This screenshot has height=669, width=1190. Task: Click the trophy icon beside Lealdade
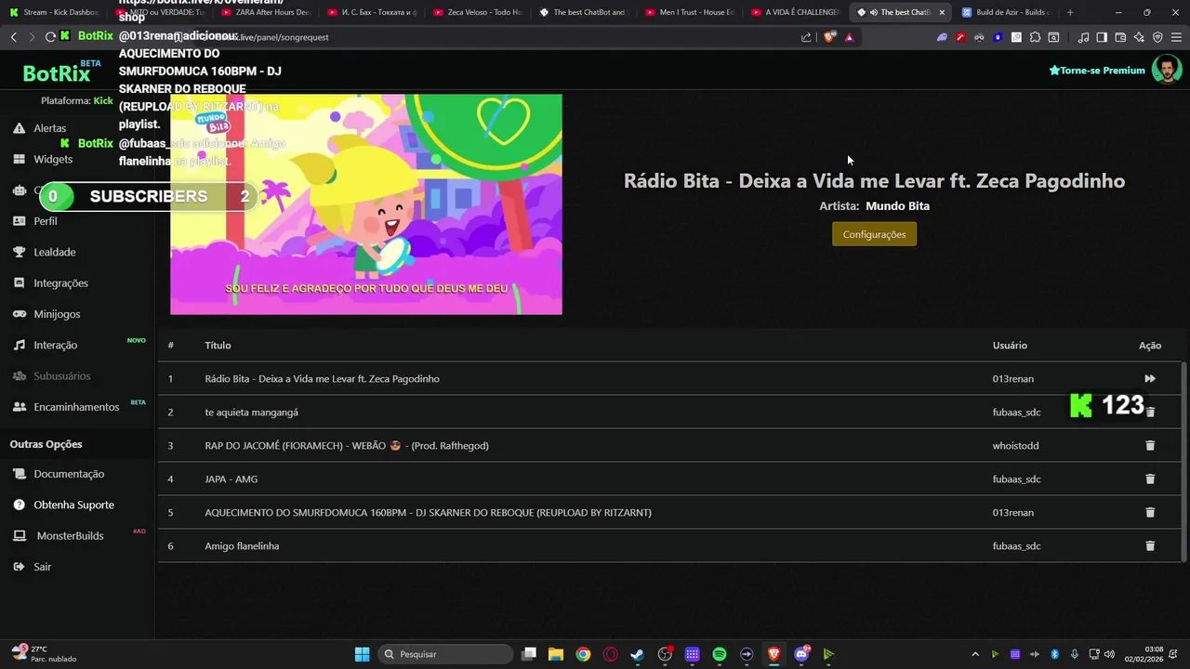(x=19, y=252)
